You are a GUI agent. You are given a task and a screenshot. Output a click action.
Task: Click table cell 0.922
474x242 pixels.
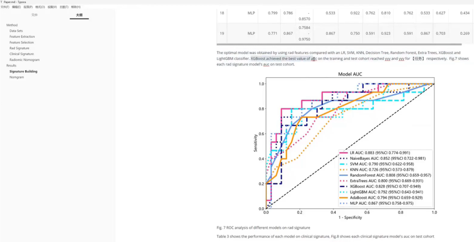[355, 13]
